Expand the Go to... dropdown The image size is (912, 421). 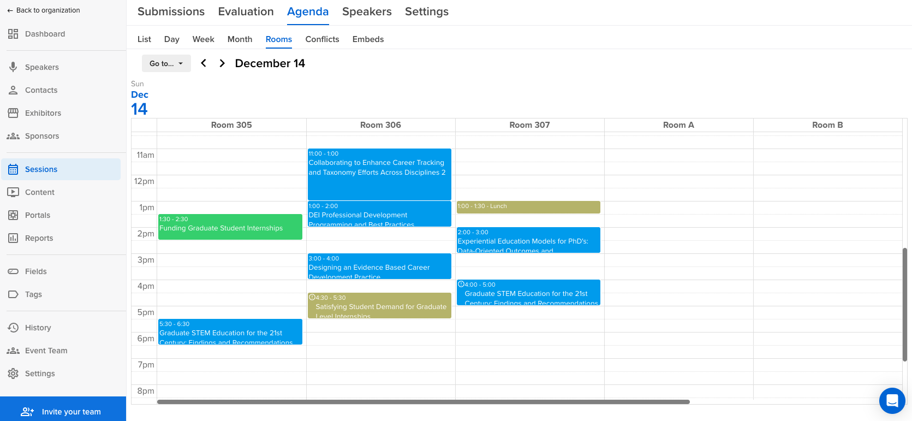point(166,63)
